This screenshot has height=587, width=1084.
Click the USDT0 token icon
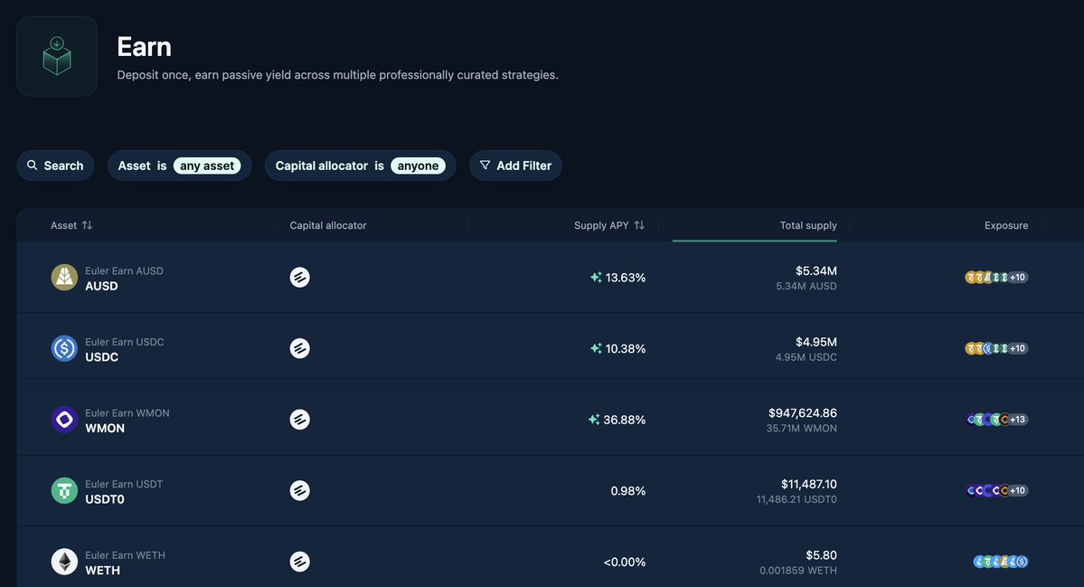[64, 491]
